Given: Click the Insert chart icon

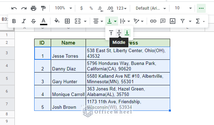Looking at the screenshot, I should tap(173, 21).
